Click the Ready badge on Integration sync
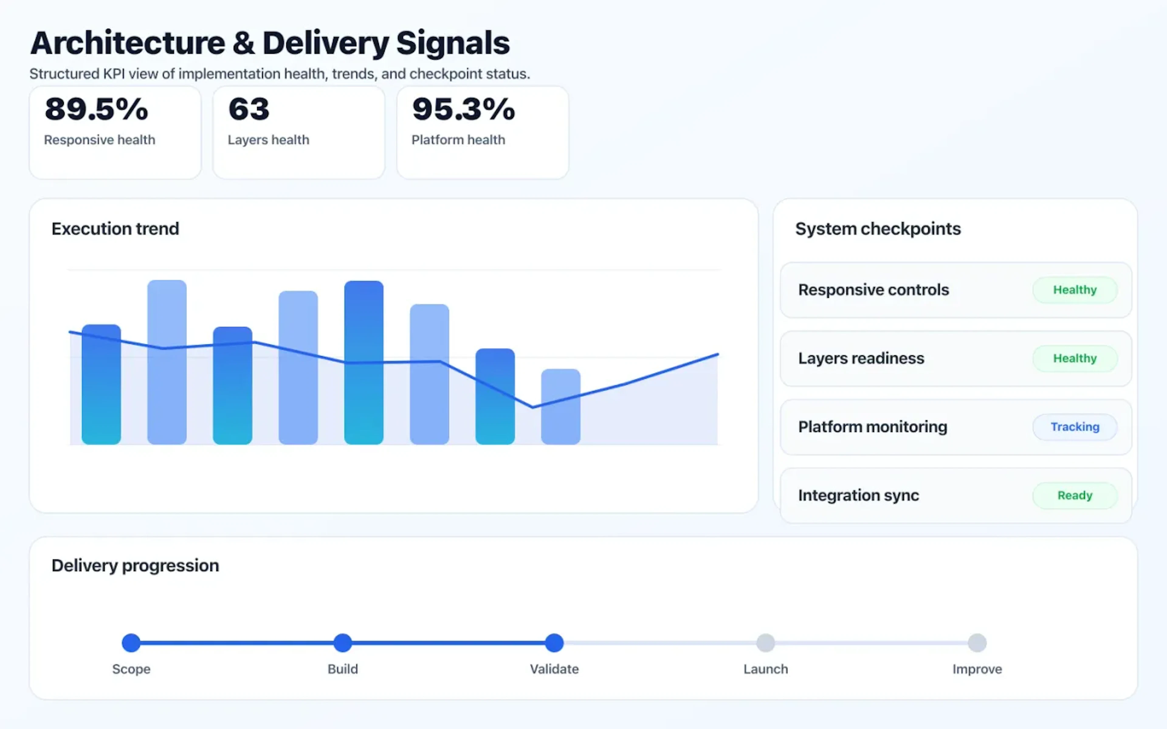1167x729 pixels. [x=1075, y=495]
